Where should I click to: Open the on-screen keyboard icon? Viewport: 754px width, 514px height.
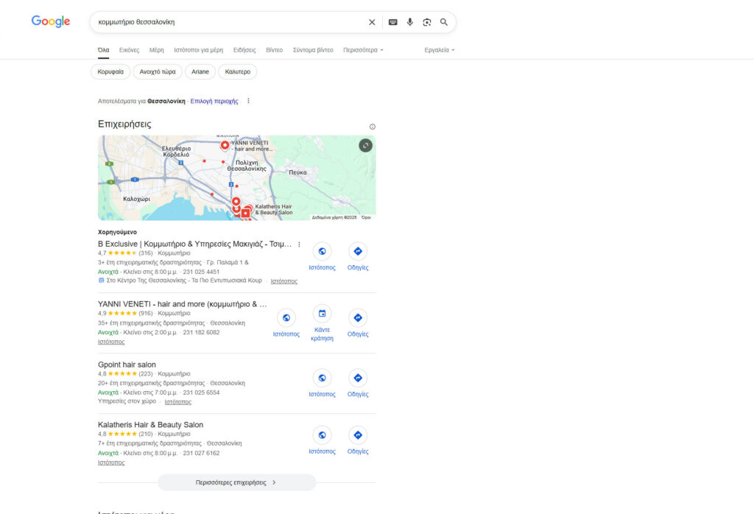(393, 22)
